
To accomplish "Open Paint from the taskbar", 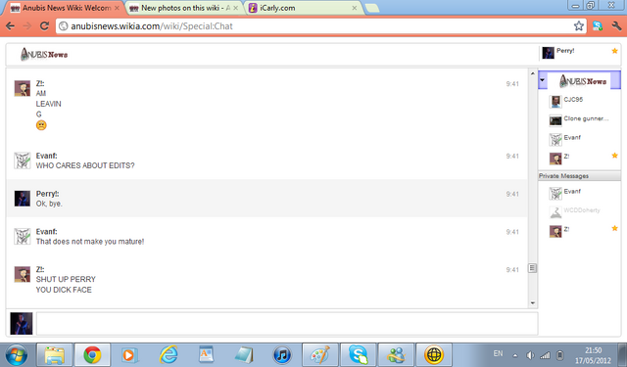I will pos(320,354).
